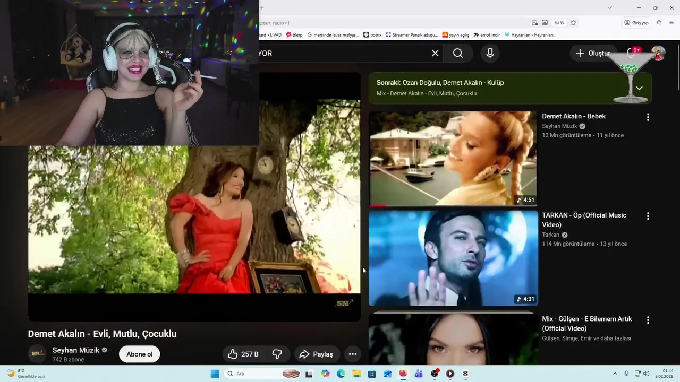Screen dimensions: 680x382
Task: Open Mix - Gülşen - E Bilemem Artık title
Action: (x=587, y=324)
